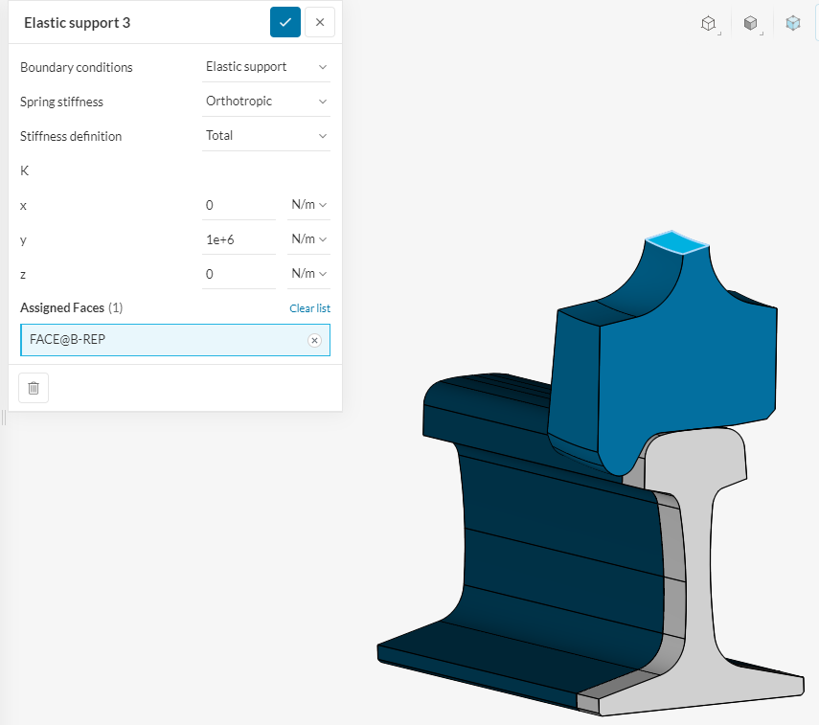Select the highlighted light-blue top face on model
Screen dimensions: 819x725
(x=676, y=243)
